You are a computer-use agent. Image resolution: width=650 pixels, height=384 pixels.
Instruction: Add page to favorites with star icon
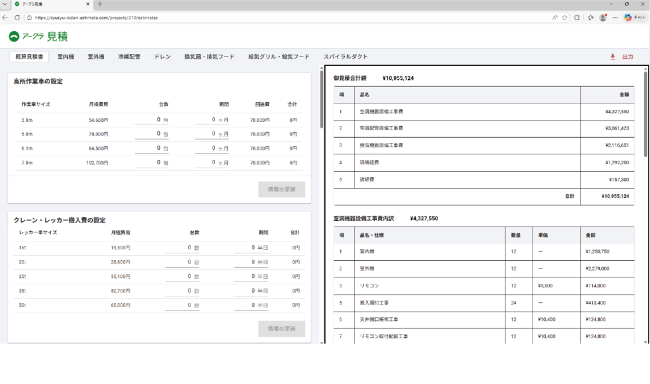coord(564,18)
